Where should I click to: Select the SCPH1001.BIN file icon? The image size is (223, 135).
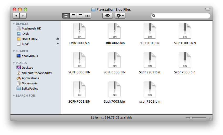(x=185, y=31)
